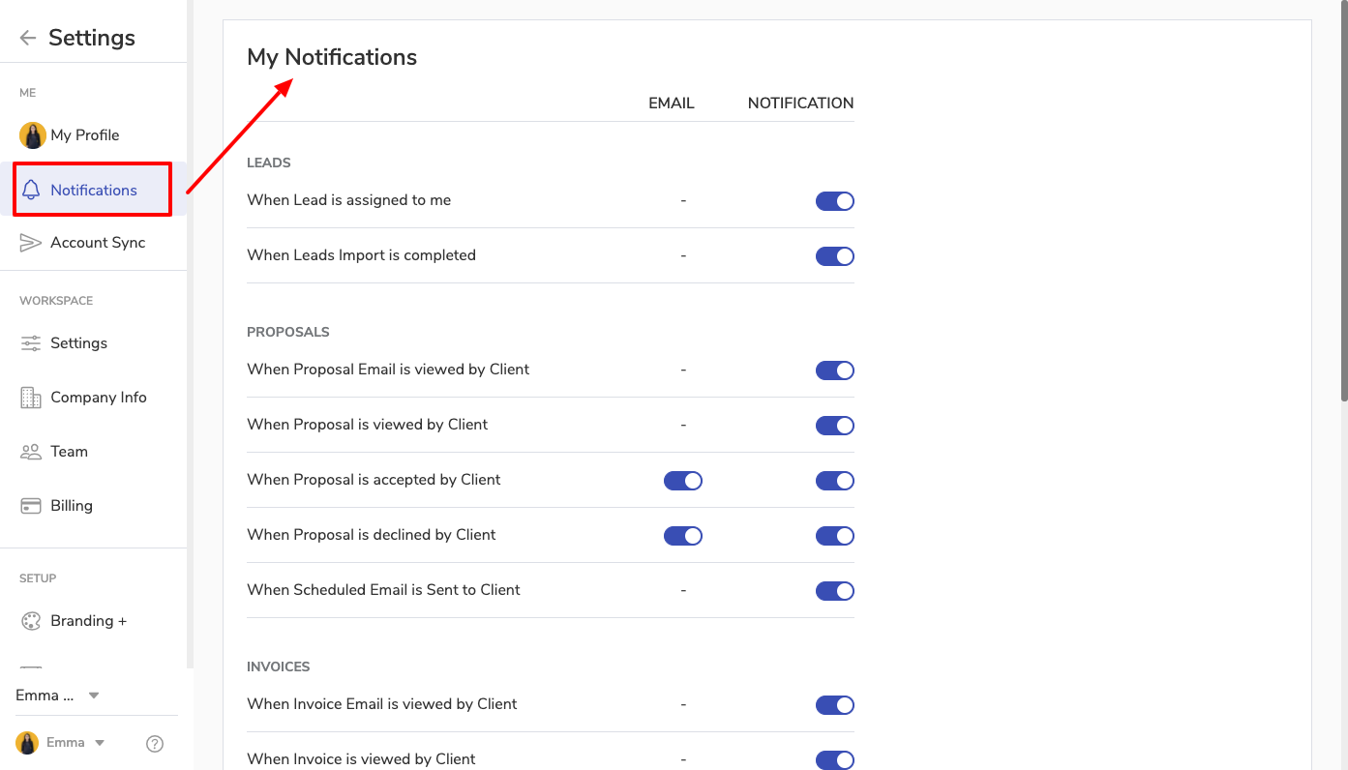
Task: Toggle notification for Leads Import completed
Action: tap(834, 256)
